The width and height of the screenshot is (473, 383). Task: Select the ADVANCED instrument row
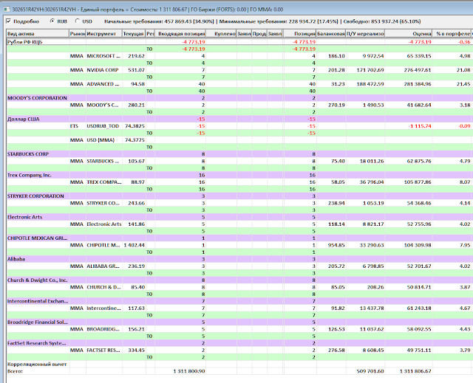pos(238,84)
